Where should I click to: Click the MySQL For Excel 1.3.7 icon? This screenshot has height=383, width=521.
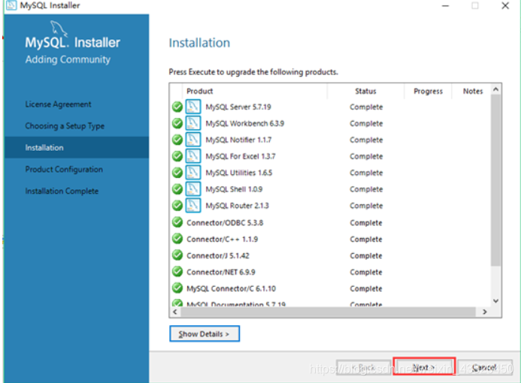193,156
